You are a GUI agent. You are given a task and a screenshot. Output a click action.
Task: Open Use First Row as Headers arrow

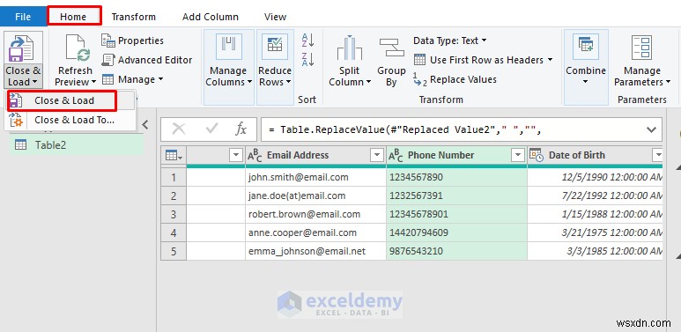click(550, 60)
